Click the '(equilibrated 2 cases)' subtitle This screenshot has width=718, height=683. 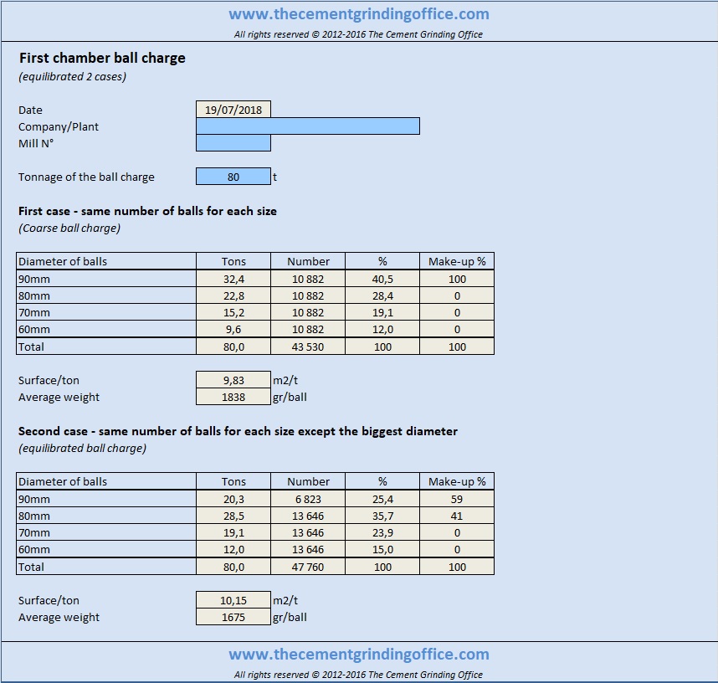point(72,76)
